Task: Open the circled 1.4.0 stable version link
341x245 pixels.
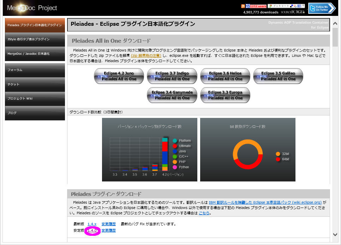Action: coord(92,231)
